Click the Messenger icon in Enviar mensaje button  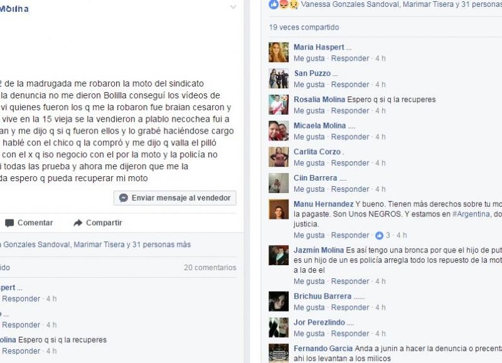[x=124, y=198]
